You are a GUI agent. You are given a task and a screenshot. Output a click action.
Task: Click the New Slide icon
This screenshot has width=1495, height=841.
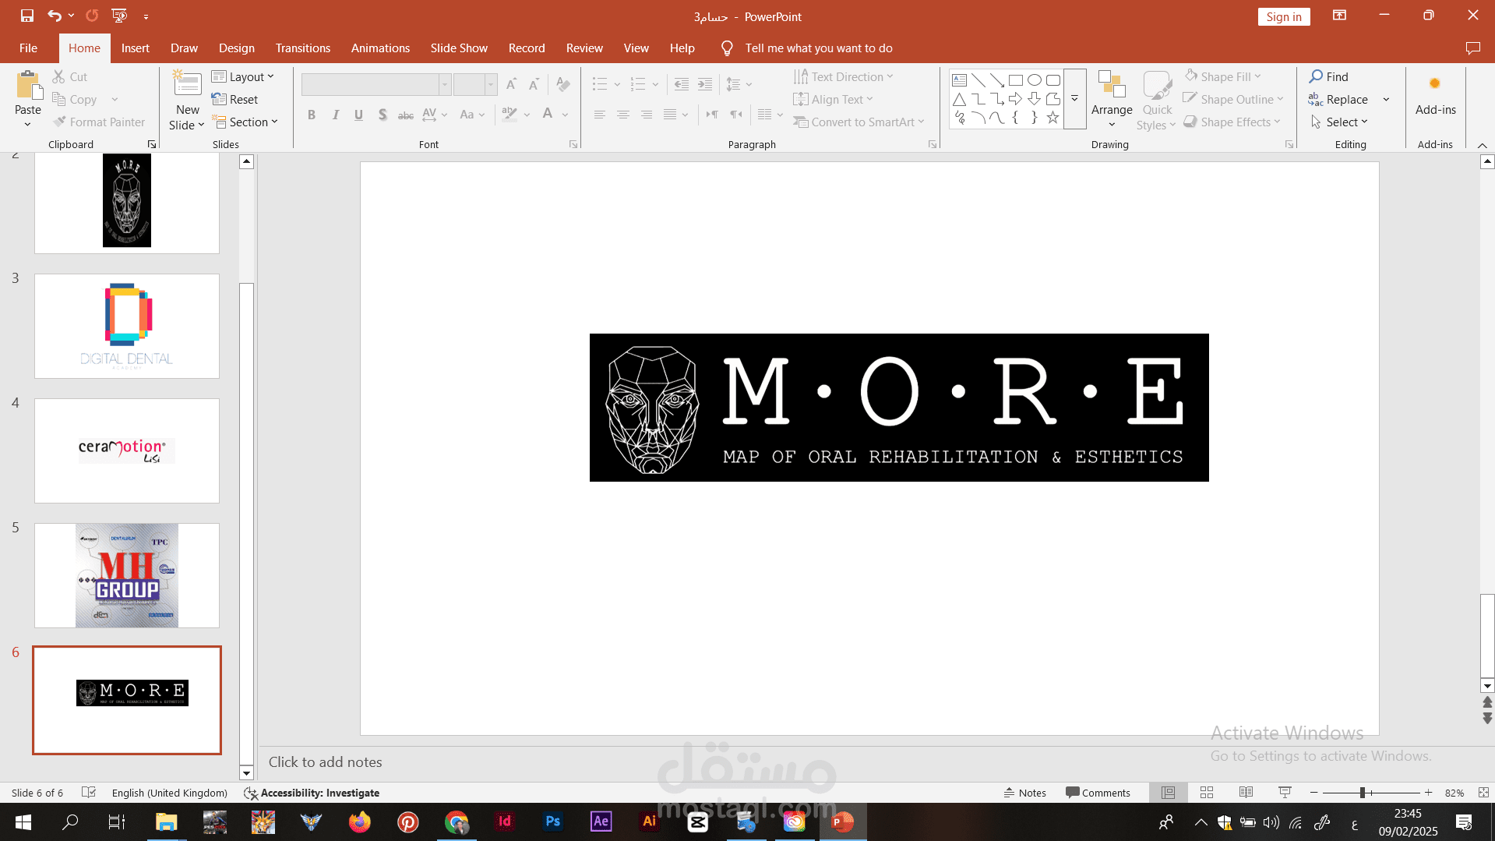(187, 84)
